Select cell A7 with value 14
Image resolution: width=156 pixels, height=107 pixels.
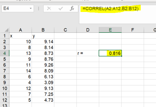(x=21, y=71)
